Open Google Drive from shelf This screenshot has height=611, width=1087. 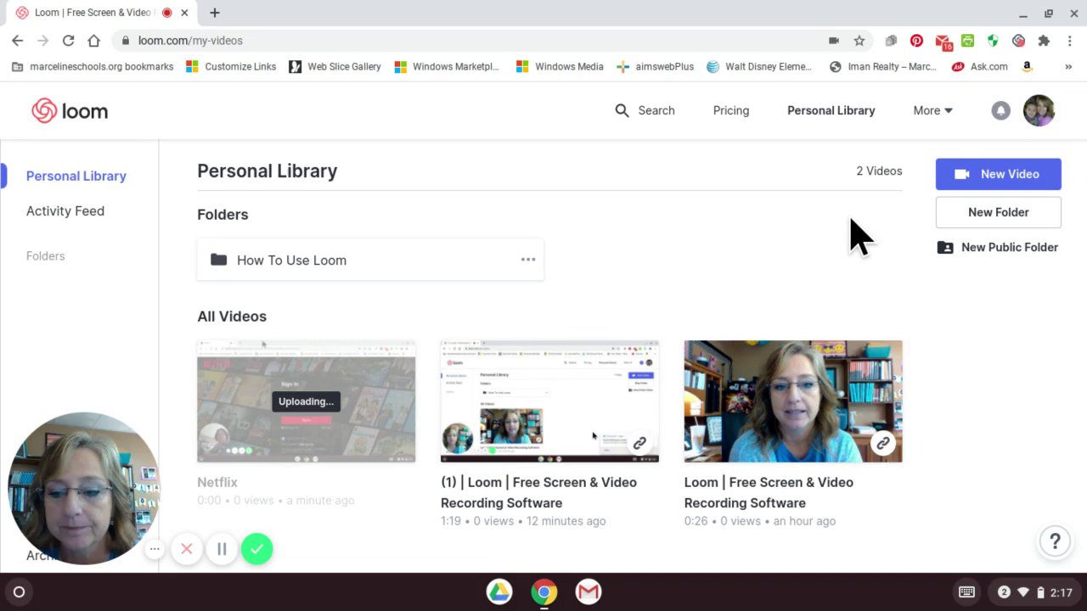tap(499, 591)
